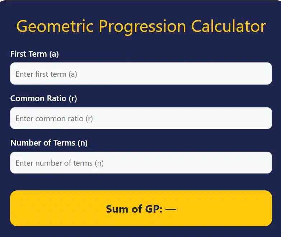Focus the Common Ratio (r) input box
This screenshot has height=237, width=281.
pyautogui.click(x=141, y=118)
